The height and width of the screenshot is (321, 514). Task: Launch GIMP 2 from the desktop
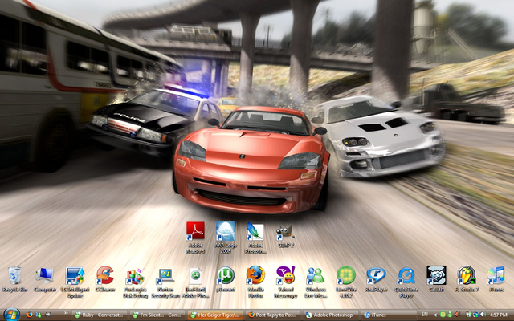285,234
